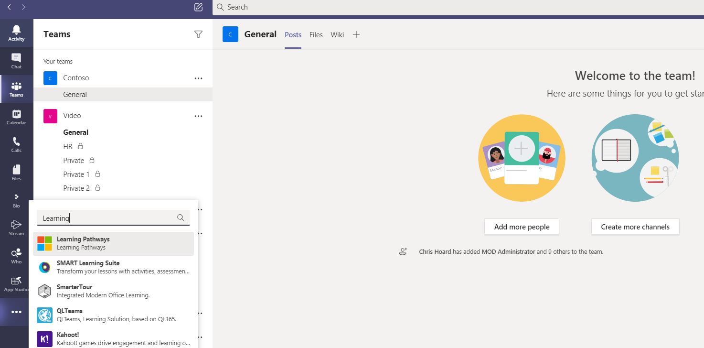Go back with the left arrow
This screenshot has width=704, height=348.
(x=9, y=7)
